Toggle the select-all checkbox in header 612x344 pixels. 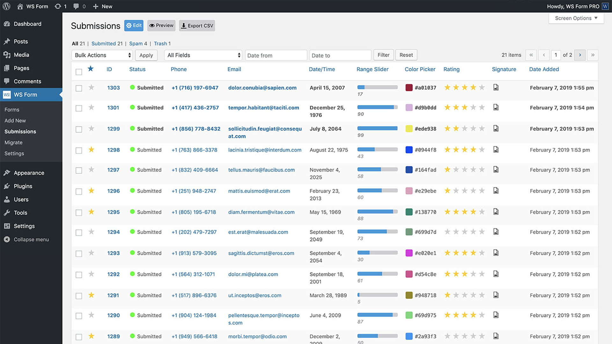click(x=79, y=72)
